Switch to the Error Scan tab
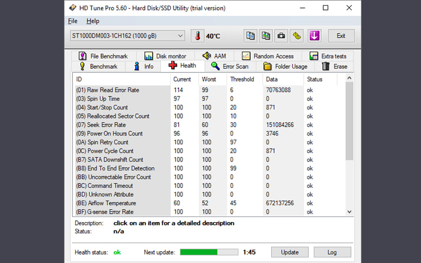 230,66
